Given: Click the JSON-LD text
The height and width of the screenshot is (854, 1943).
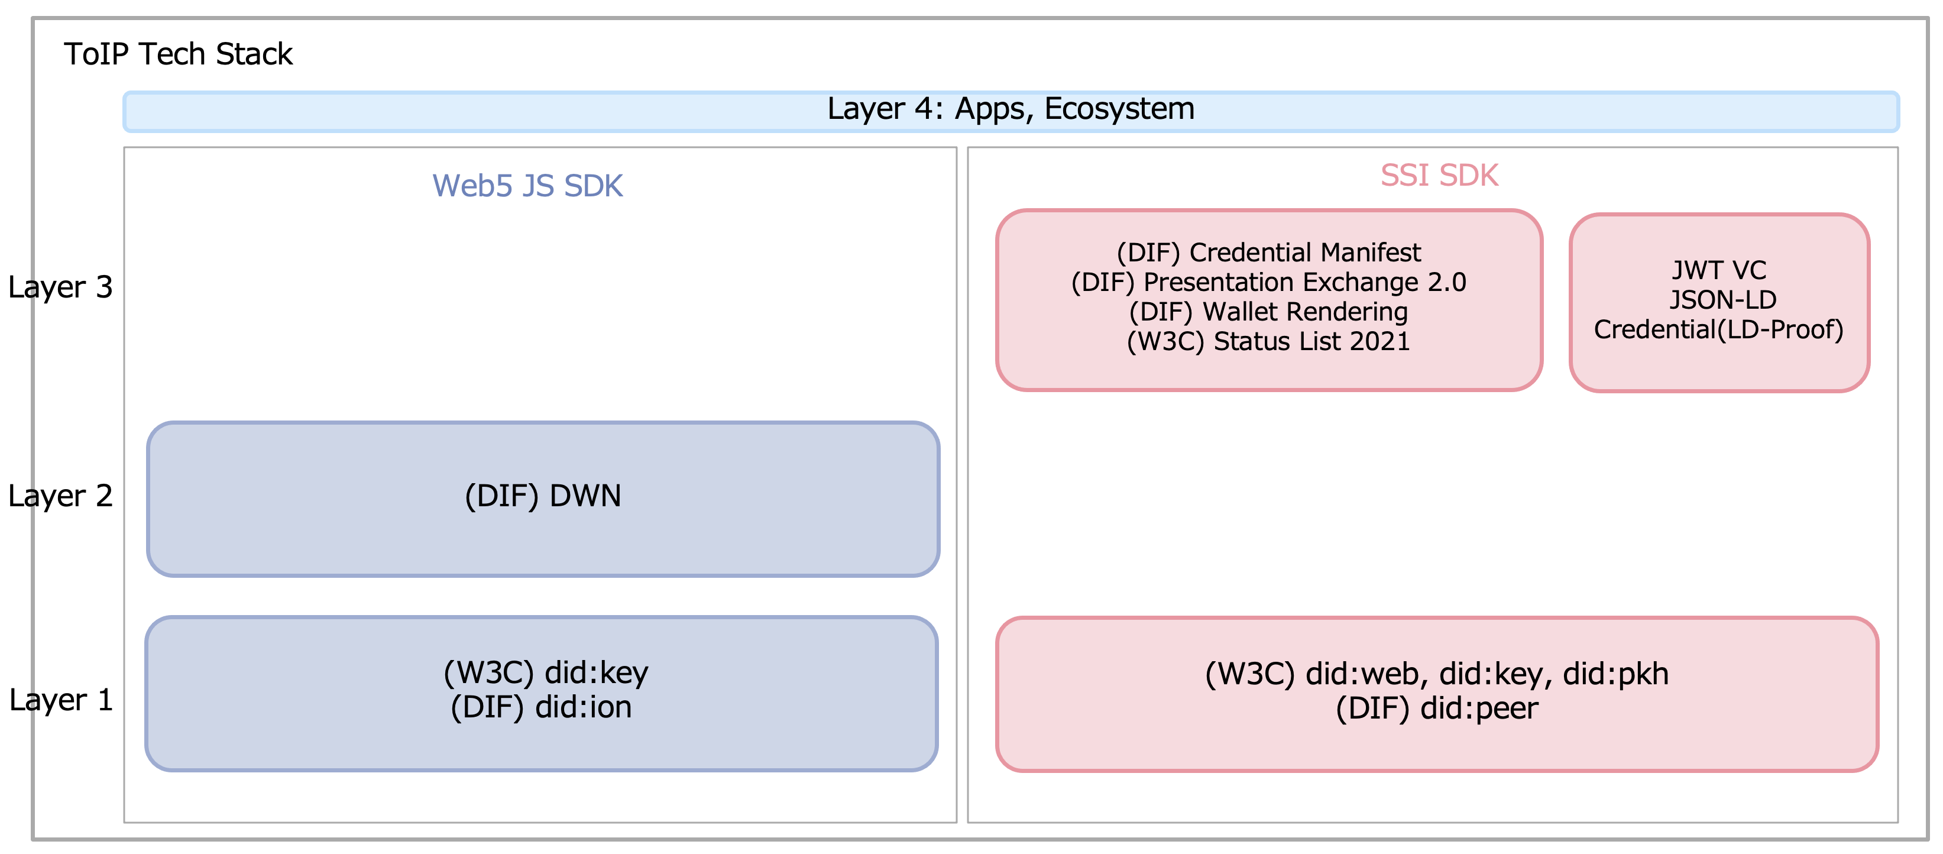Looking at the screenshot, I should [1723, 299].
